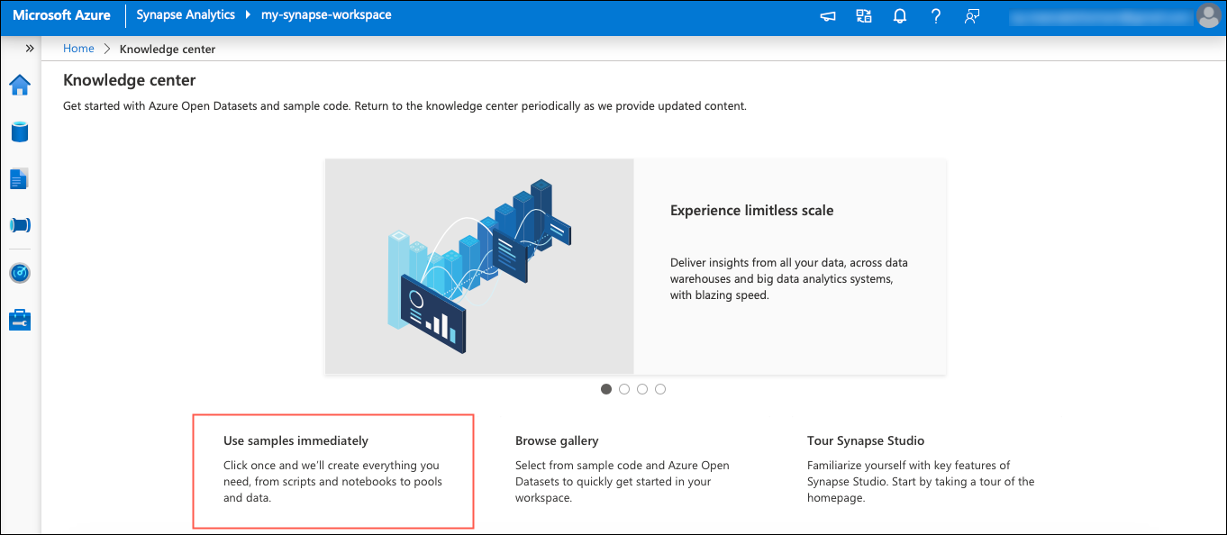This screenshot has height=535, width=1227.
Task: Select the second carousel dot
Action: click(624, 389)
